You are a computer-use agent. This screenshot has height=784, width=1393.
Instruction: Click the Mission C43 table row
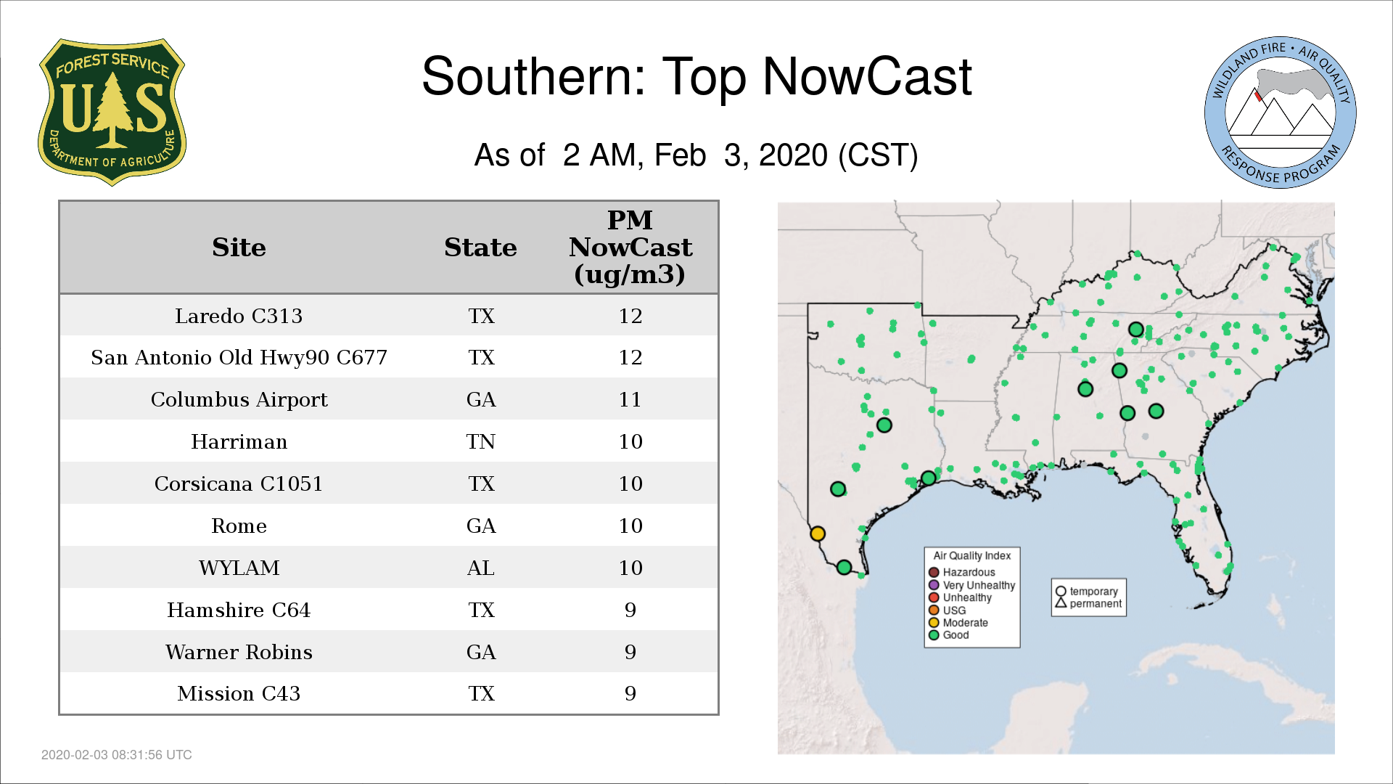coord(388,693)
